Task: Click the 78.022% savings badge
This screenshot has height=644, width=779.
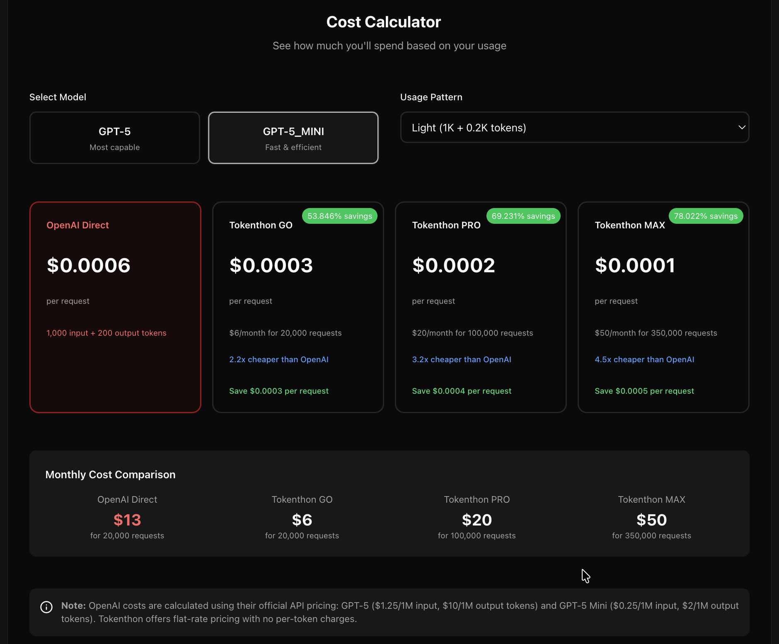Action: coord(706,216)
